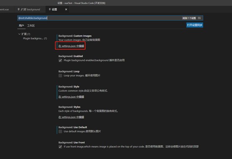Click the 'Each style of backgrounds' description
This screenshot has width=232, height=159.
(88, 111)
